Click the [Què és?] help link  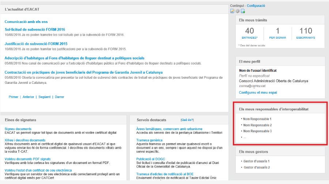click(187, 120)
